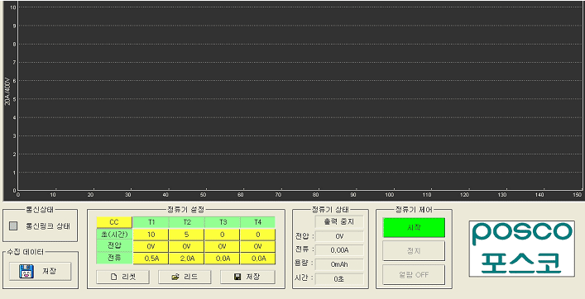This screenshot has width=585, height=299.
Task: Edit the T2 voltage cell 0V
Action: 186,246
